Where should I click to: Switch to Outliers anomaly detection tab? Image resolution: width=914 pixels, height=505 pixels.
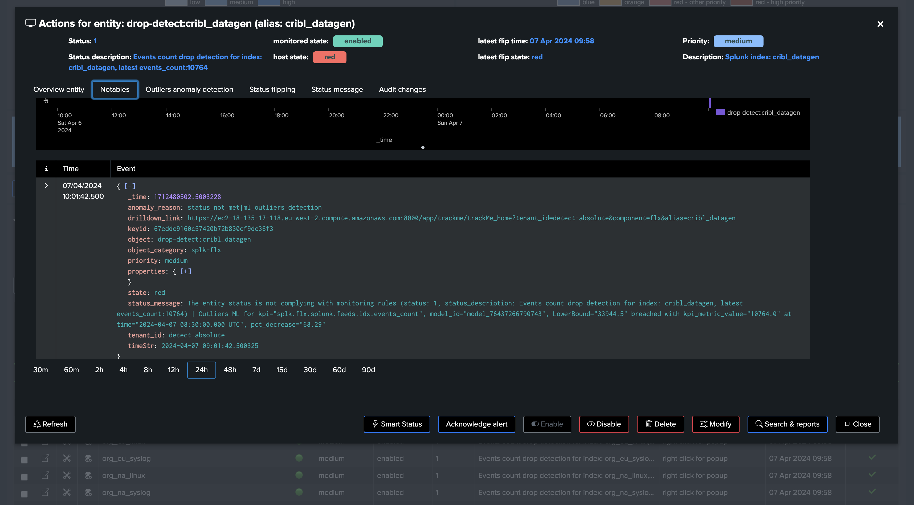pos(189,89)
